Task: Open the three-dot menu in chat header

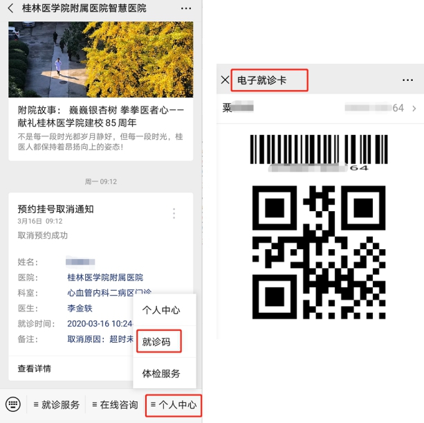Action: coord(186,8)
